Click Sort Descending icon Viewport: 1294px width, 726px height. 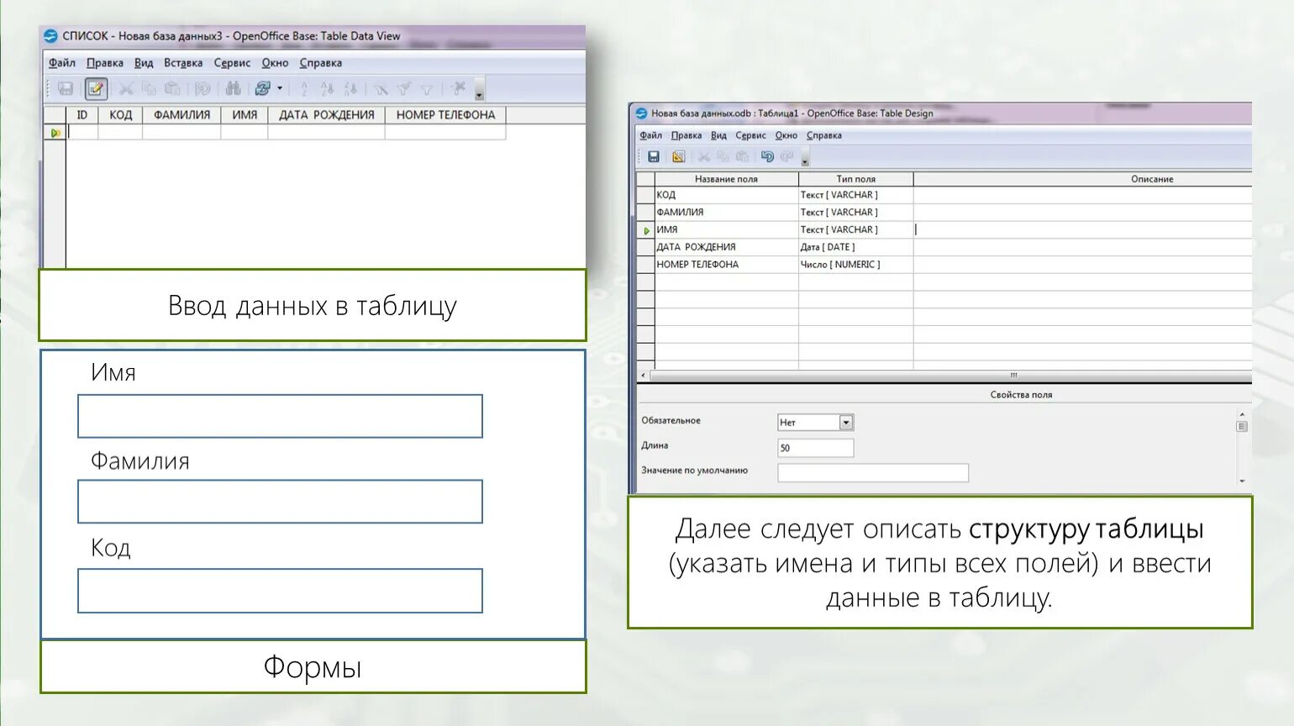click(x=350, y=88)
